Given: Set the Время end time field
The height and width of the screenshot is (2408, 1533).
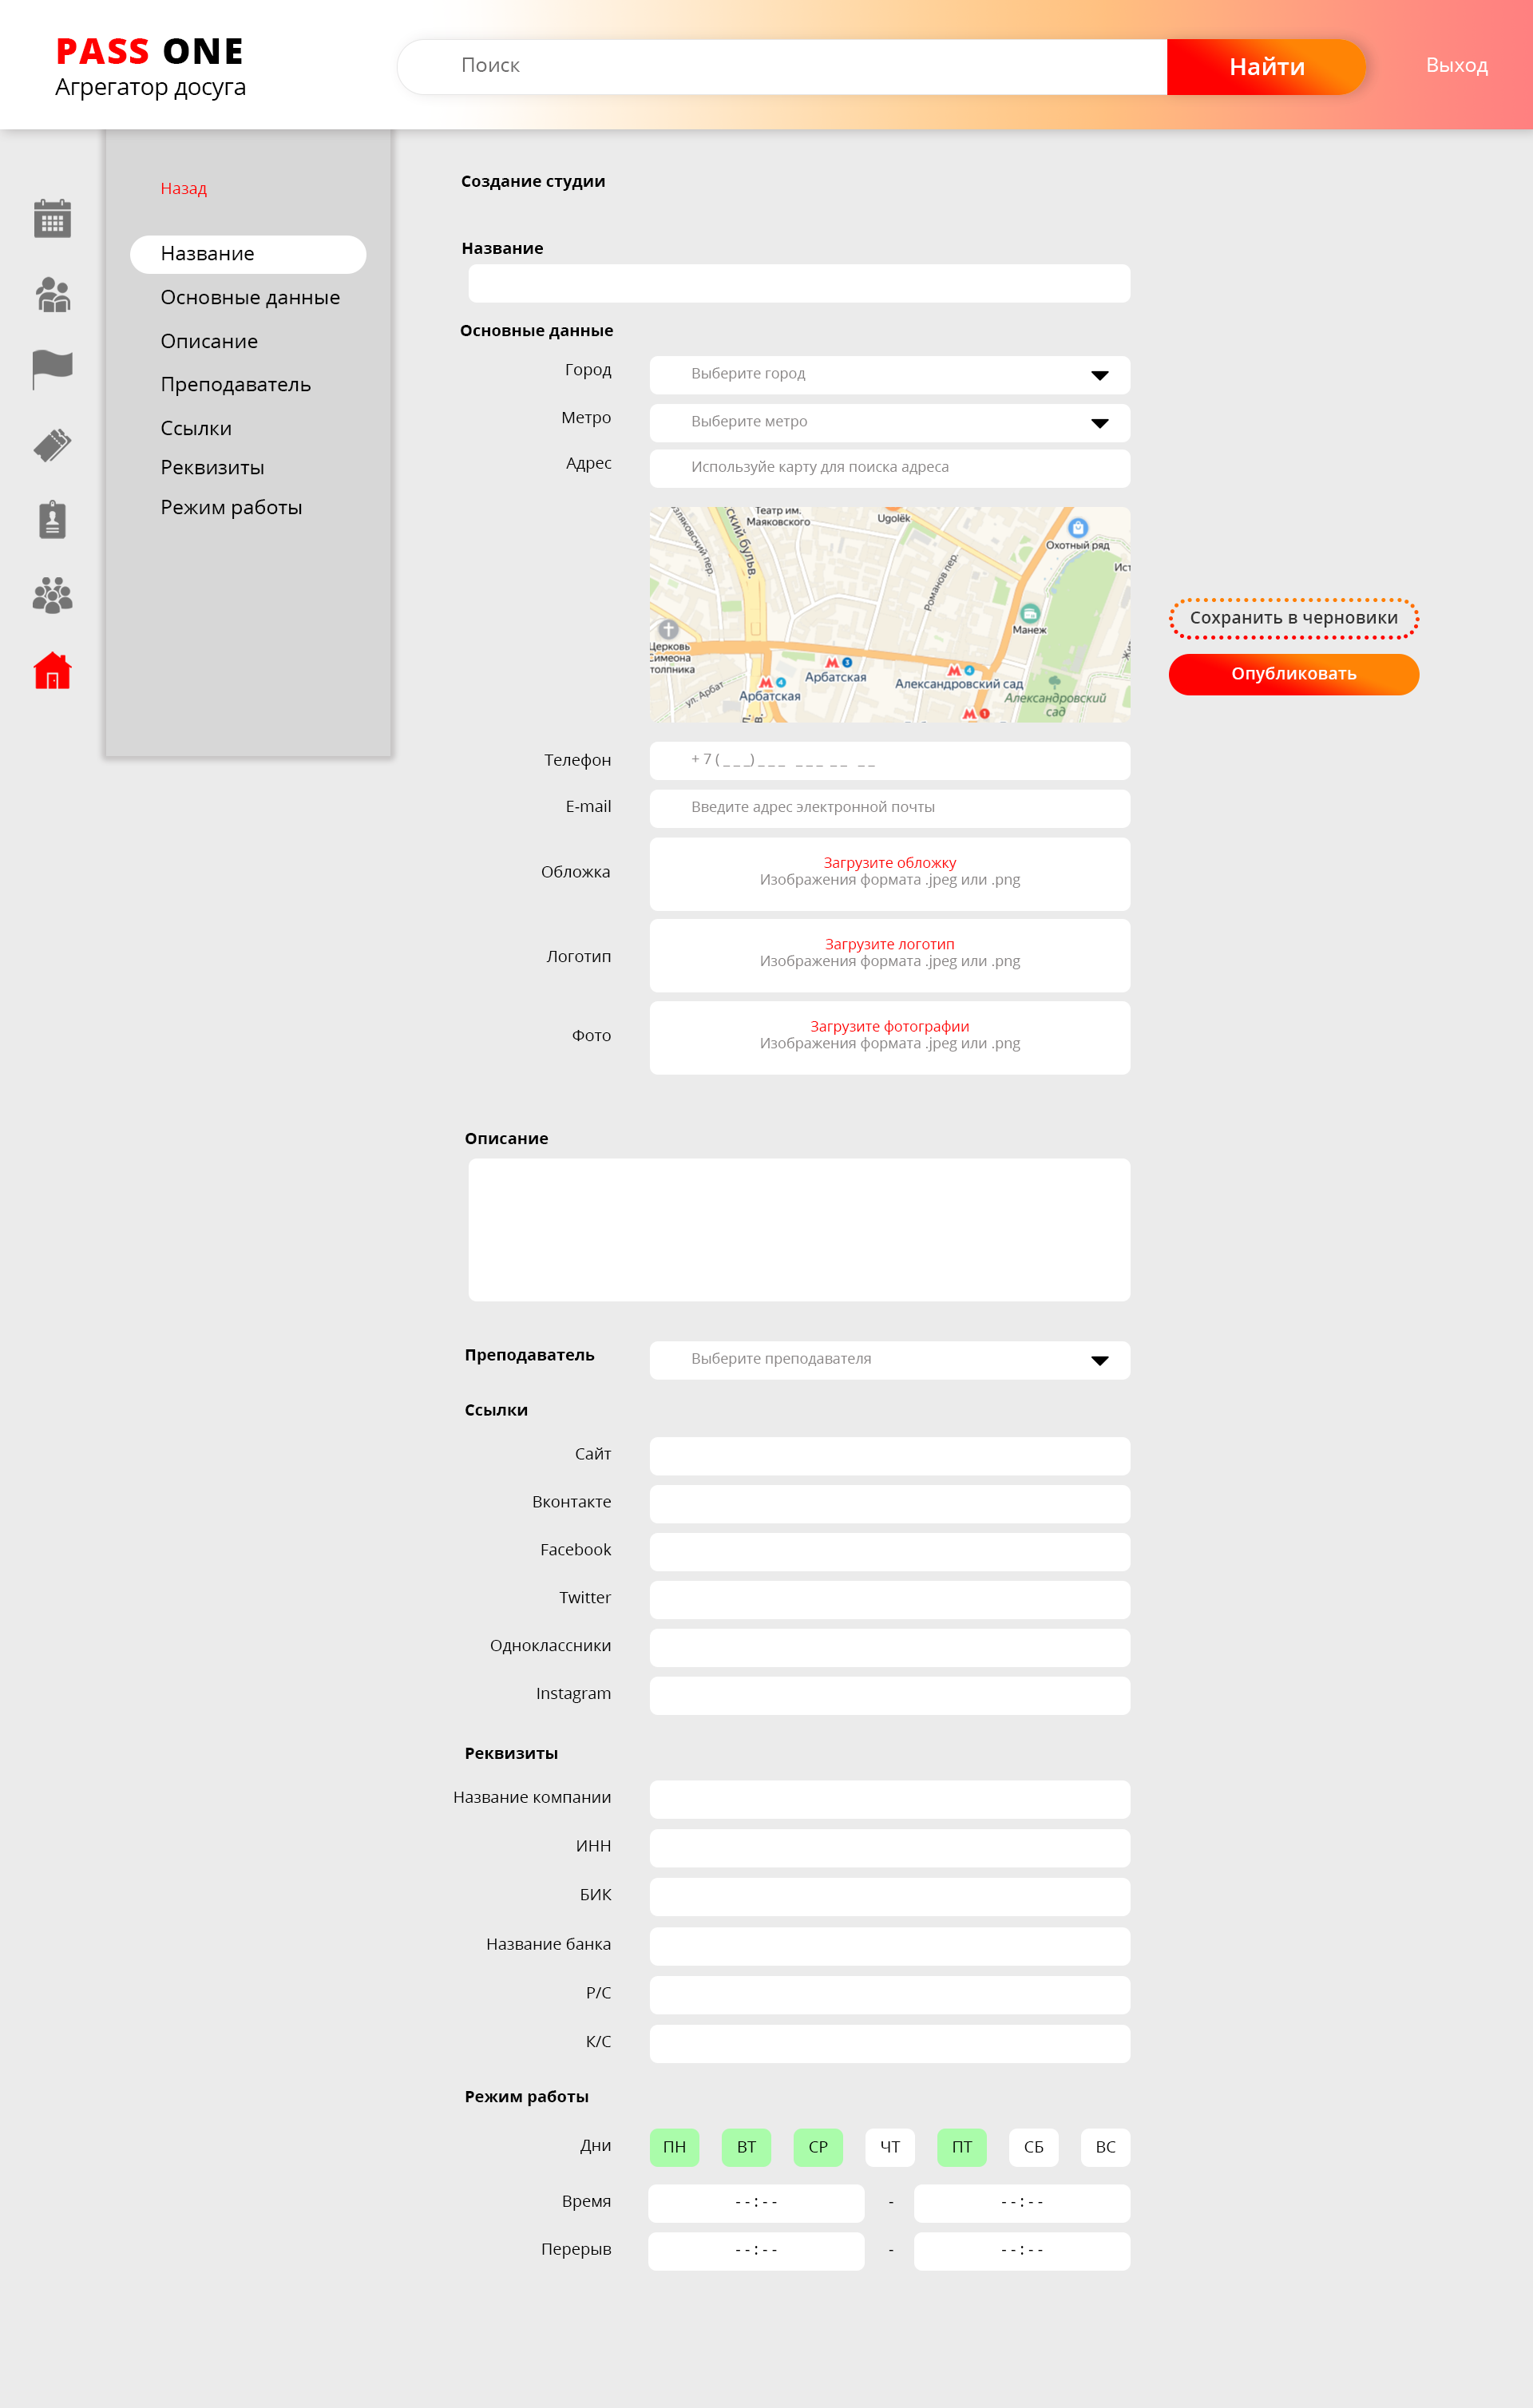Looking at the screenshot, I should [x=1022, y=2203].
